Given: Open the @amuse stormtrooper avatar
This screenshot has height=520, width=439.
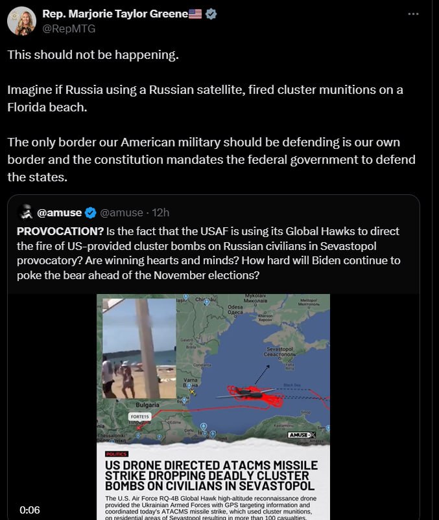Looking at the screenshot, I should tap(25, 212).
